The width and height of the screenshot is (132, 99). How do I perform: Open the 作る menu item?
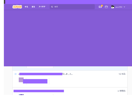tap(26, 7)
